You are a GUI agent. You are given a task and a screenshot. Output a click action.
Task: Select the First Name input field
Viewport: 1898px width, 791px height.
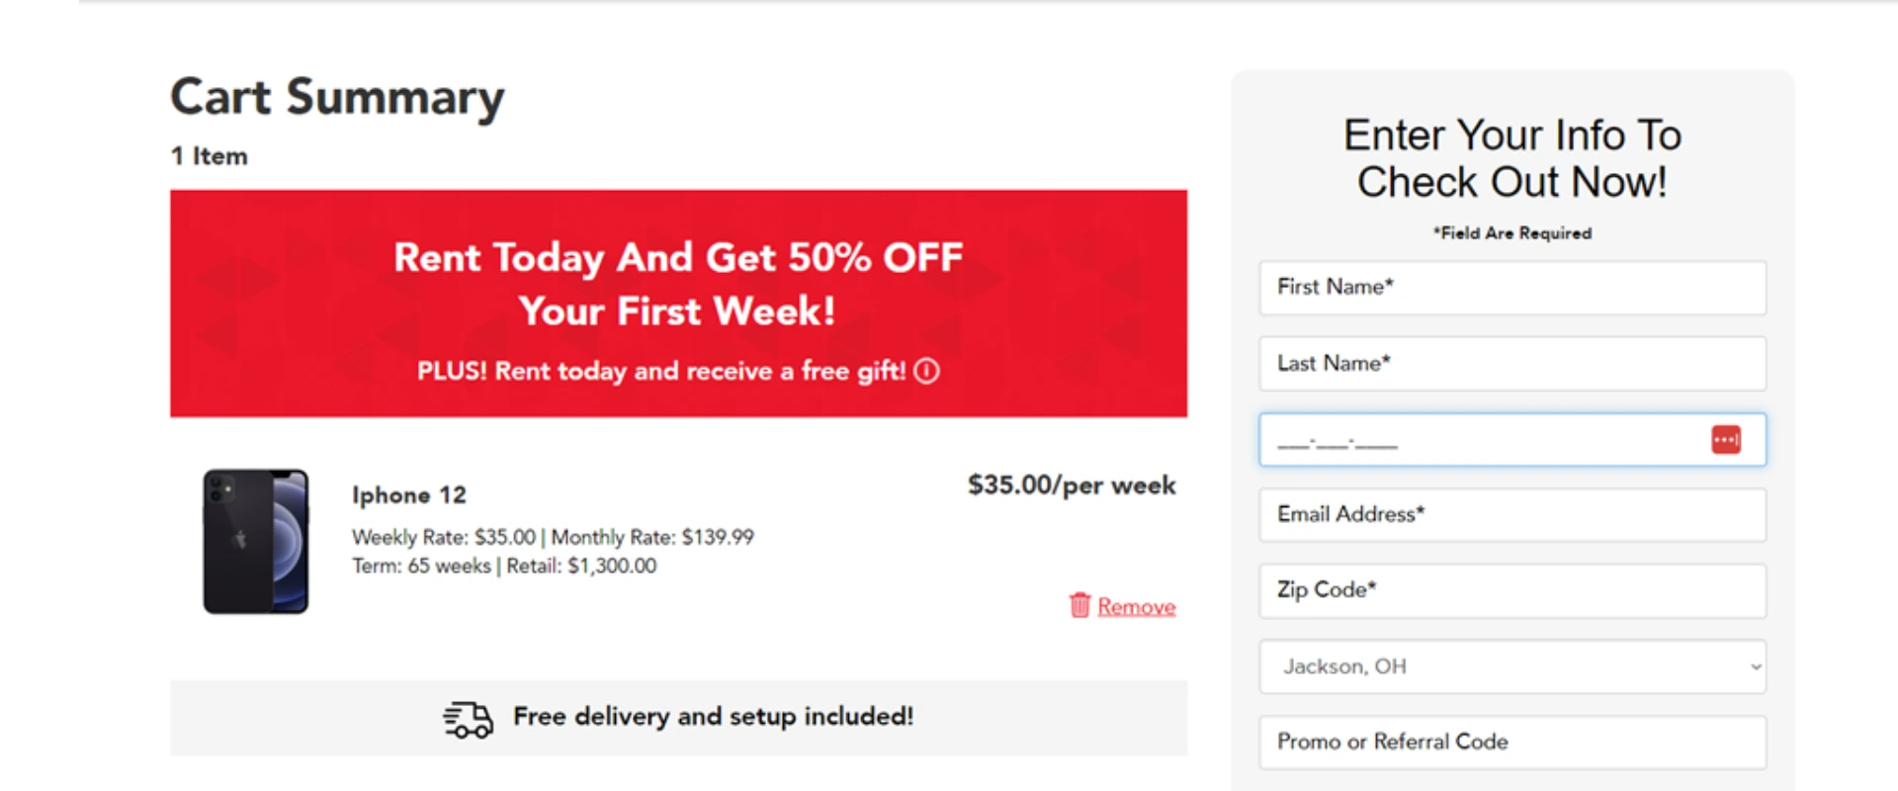(1511, 288)
